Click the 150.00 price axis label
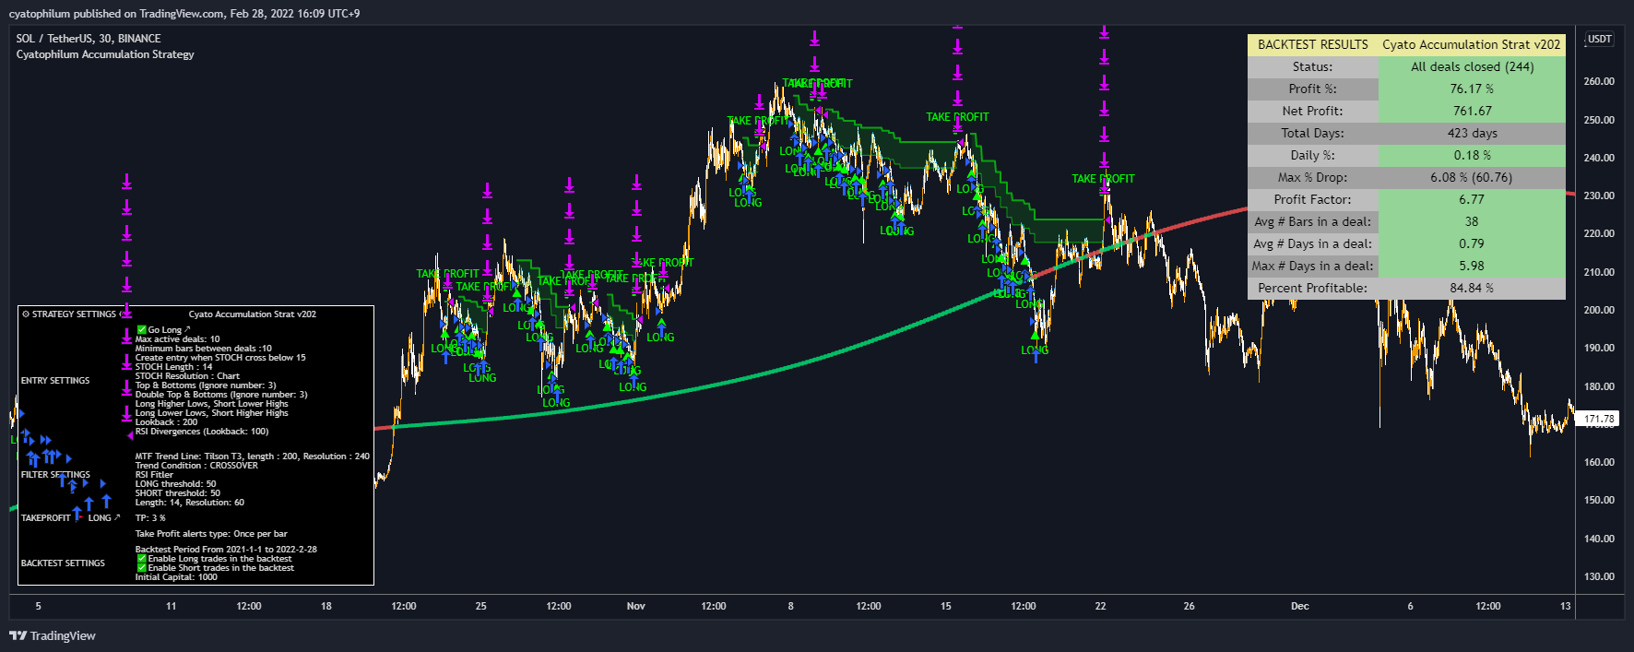This screenshot has width=1634, height=652. pyautogui.click(x=1599, y=500)
